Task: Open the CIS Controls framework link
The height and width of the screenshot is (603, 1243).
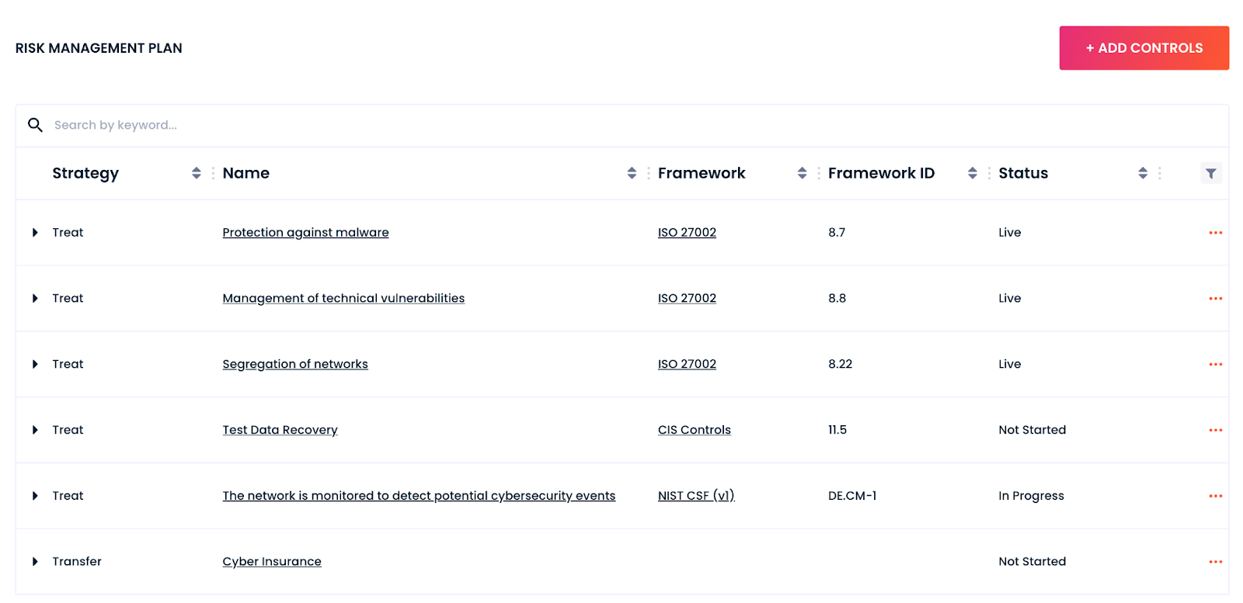Action: (694, 430)
